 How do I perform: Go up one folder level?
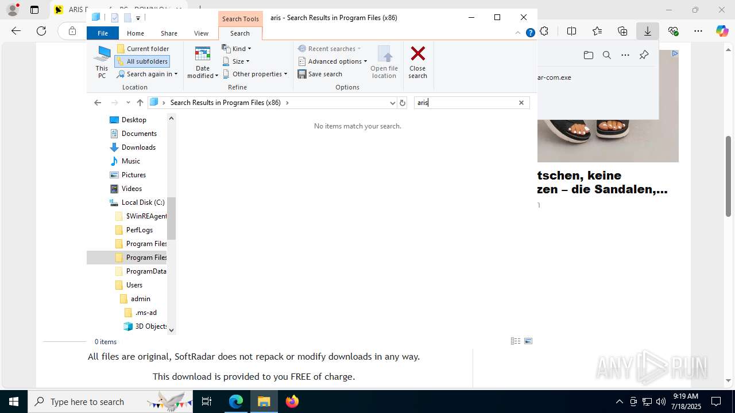140,103
